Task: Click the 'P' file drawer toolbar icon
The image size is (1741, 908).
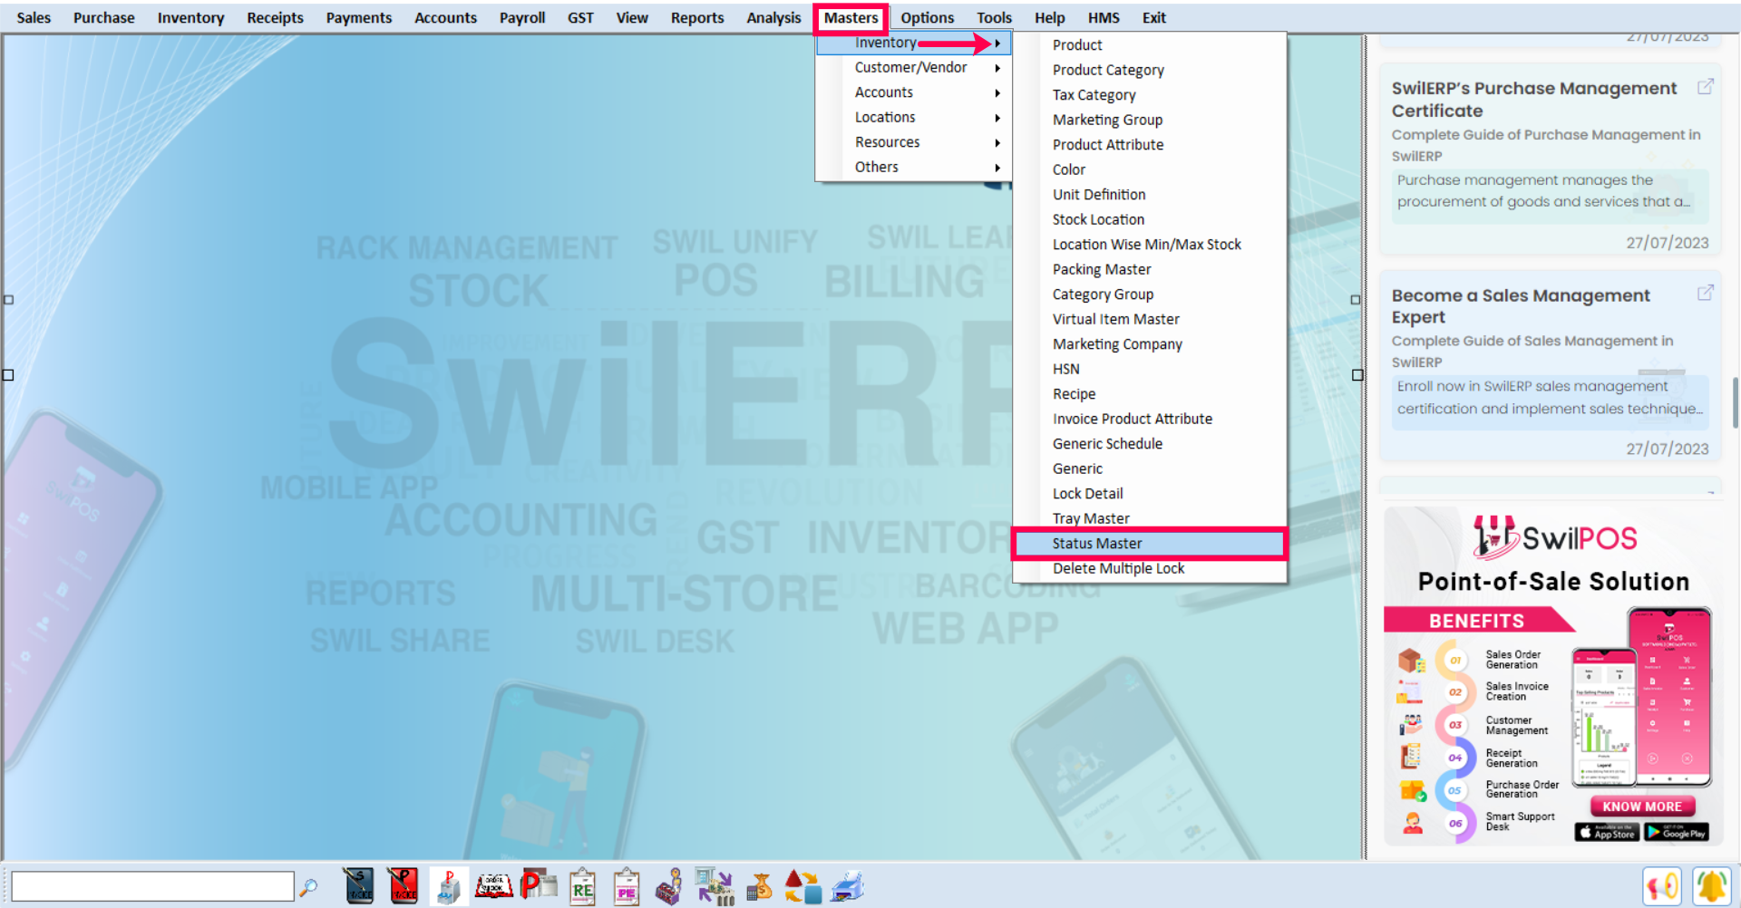Action: pos(449,886)
